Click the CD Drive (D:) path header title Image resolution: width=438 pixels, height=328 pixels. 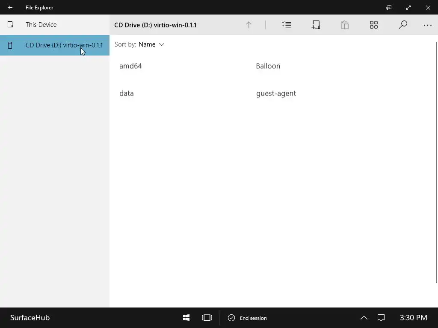[155, 25]
